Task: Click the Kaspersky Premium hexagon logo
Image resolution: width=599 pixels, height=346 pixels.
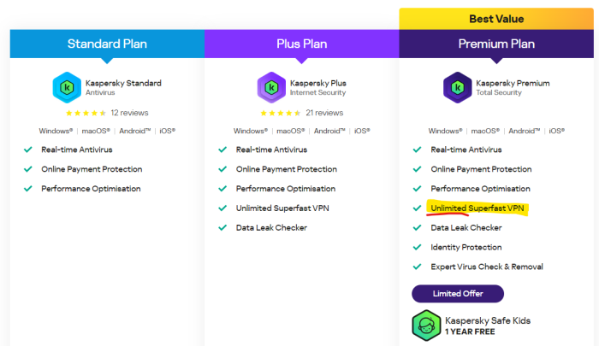Action: [x=456, y=87]
